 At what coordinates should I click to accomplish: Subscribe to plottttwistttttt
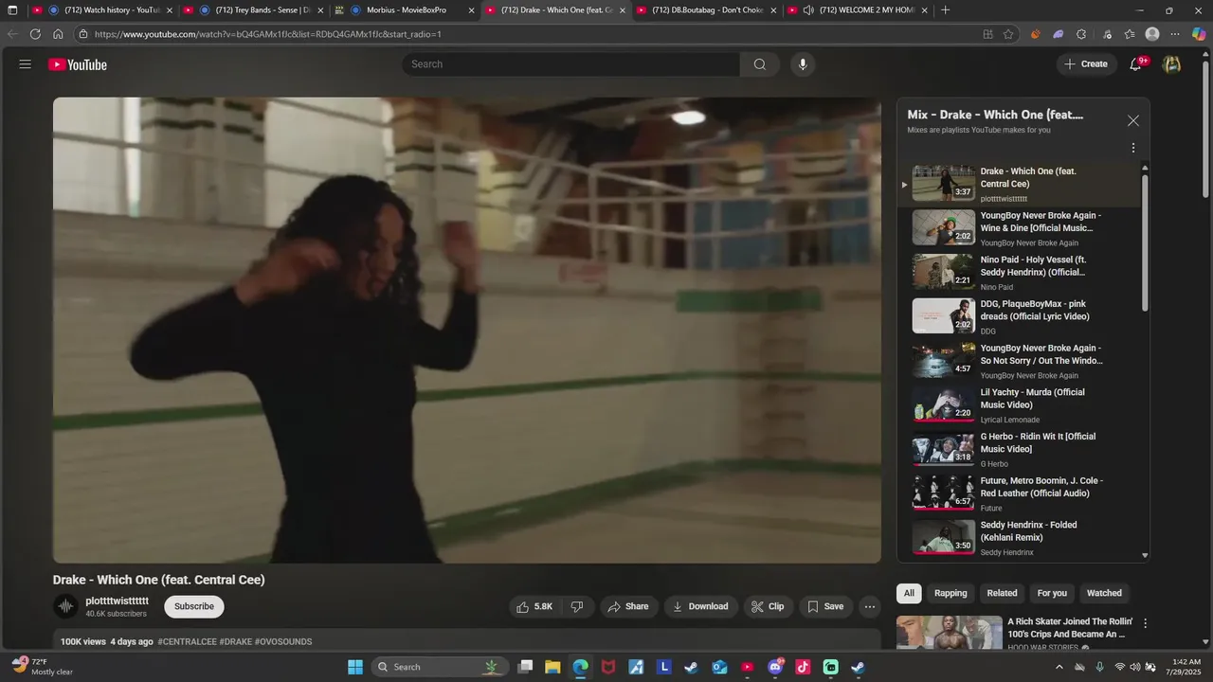pos(194,606)
